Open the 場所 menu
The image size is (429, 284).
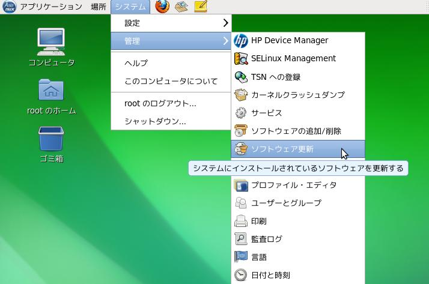[x=99, y=7]
